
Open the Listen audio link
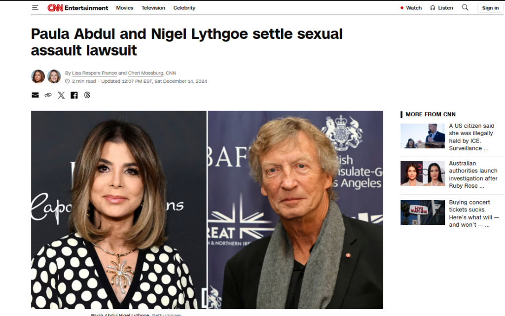[441, 8]
